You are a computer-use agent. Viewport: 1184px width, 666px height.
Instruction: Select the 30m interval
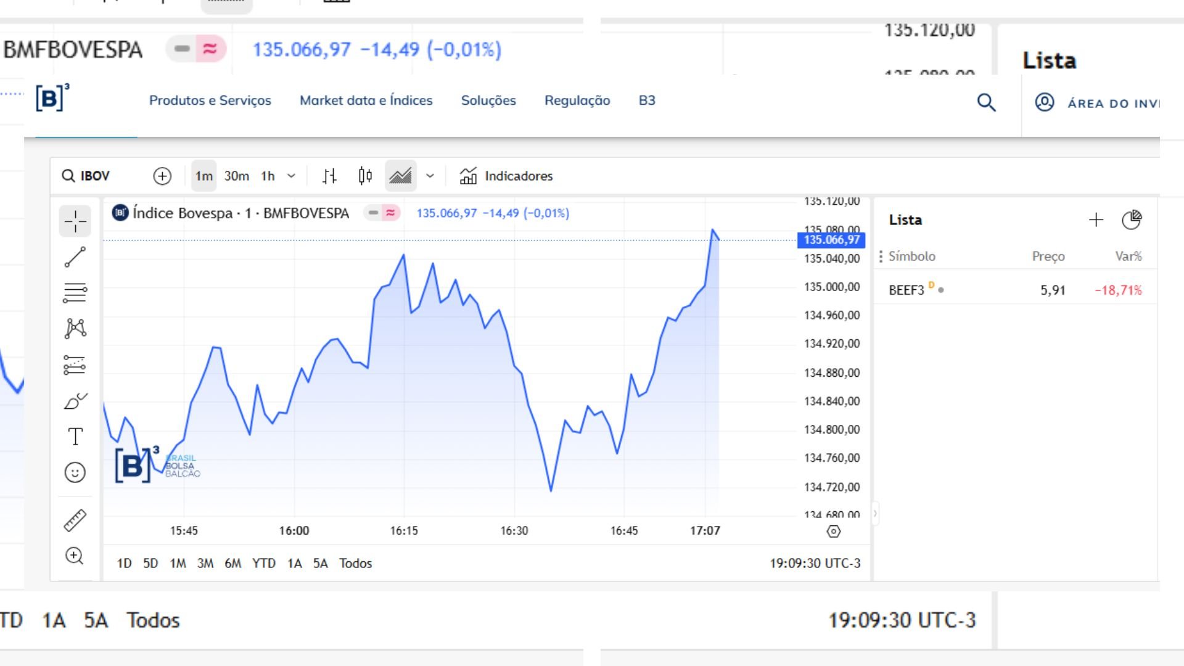237,176
